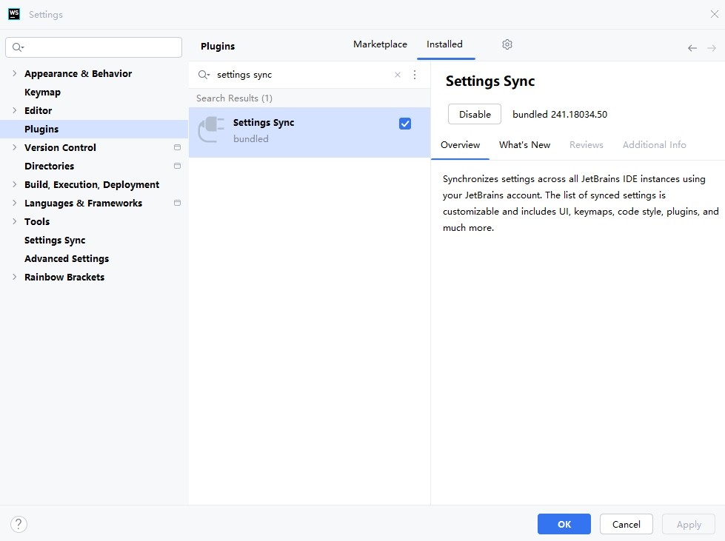Open plugin search options three-dot menu
Screen dimensions: 725x541
tap(415, 75)
